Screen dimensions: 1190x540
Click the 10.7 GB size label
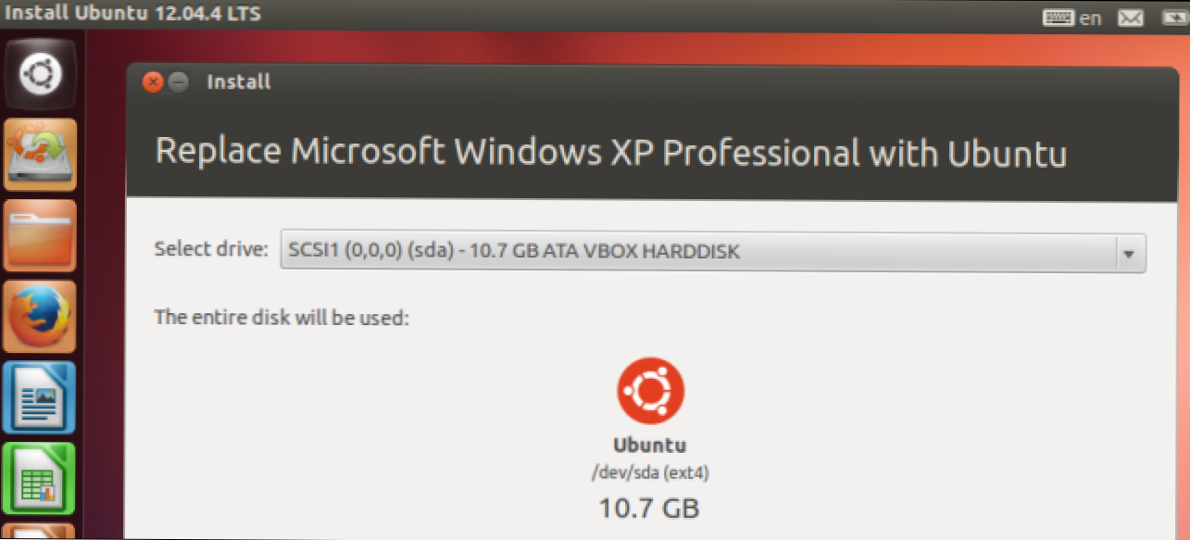click(x=650, y=508)
